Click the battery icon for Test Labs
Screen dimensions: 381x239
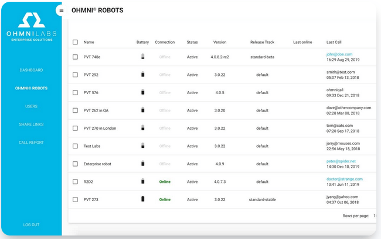(x=142, y=146)
